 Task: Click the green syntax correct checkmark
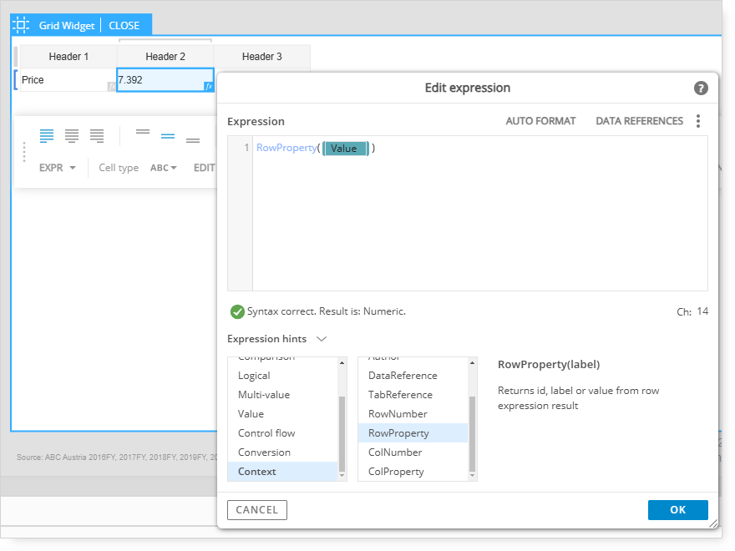237,311
